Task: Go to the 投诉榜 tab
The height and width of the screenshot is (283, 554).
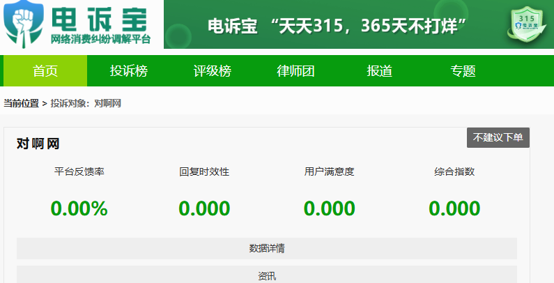Action: tap(129, 70)
